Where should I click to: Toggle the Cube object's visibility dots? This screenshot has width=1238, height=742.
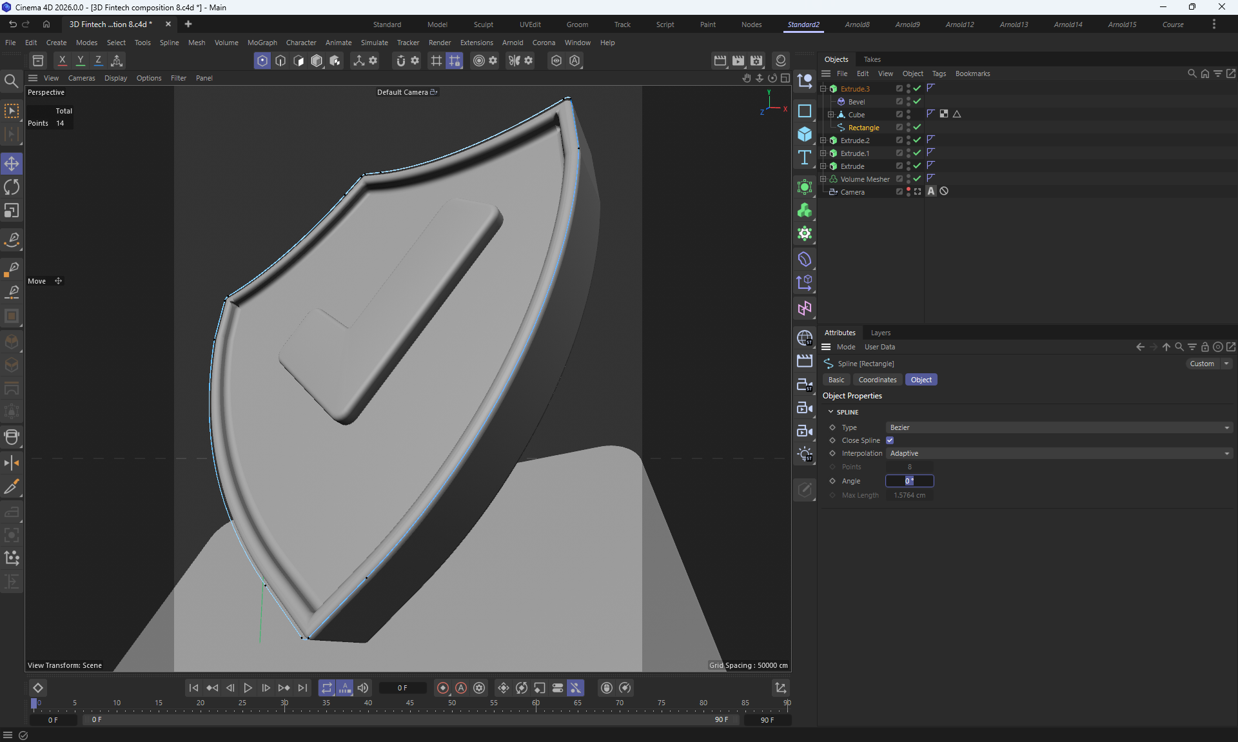coord(909,115)
